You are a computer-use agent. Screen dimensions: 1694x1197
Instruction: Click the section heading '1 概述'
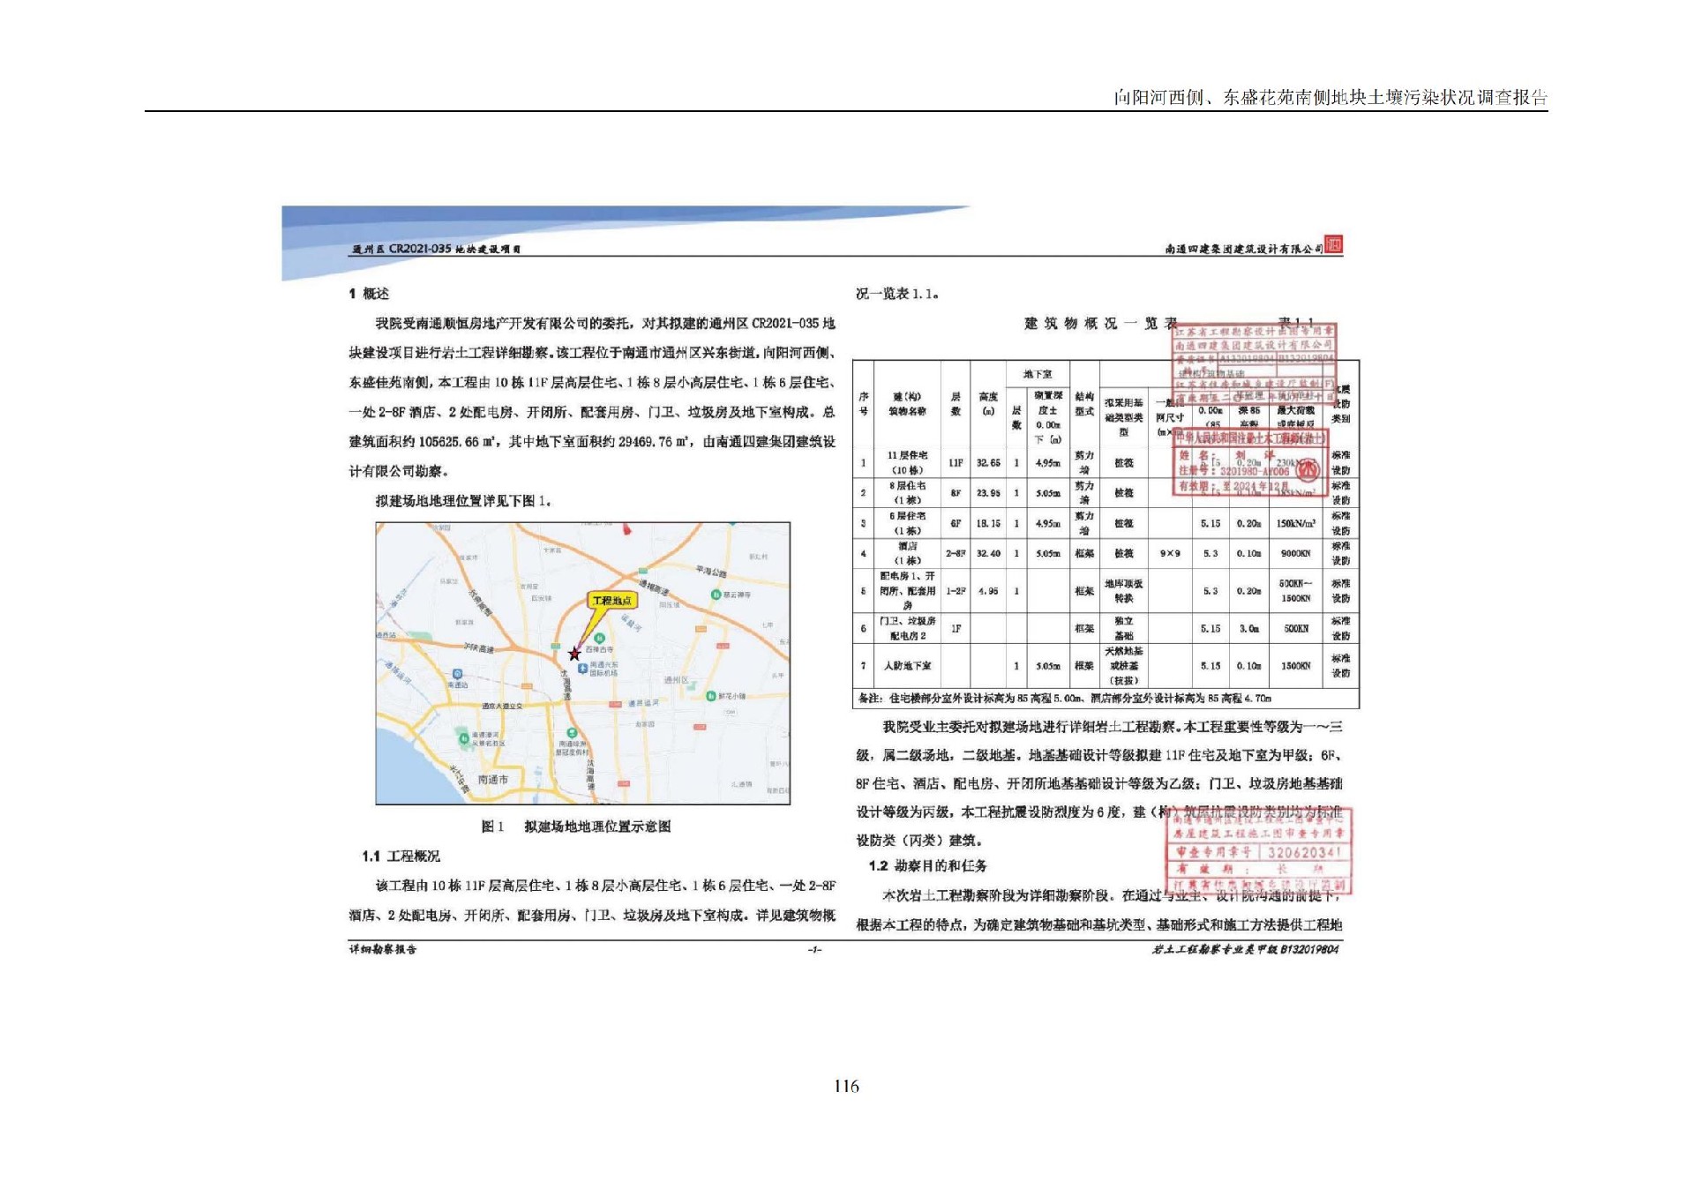[x=369, y=294]
